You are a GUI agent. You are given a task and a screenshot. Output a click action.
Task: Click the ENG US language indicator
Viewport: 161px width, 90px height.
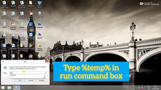[149, 88]
